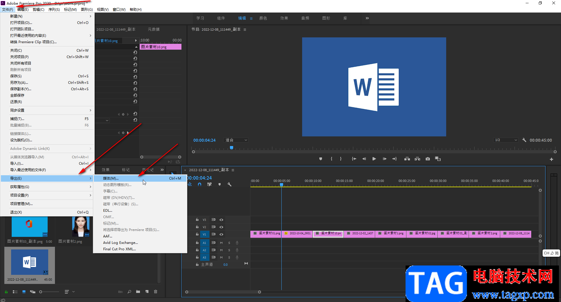Click the Lift button
The width and height of the screenshot is (561, 302).
pos(407,159)
